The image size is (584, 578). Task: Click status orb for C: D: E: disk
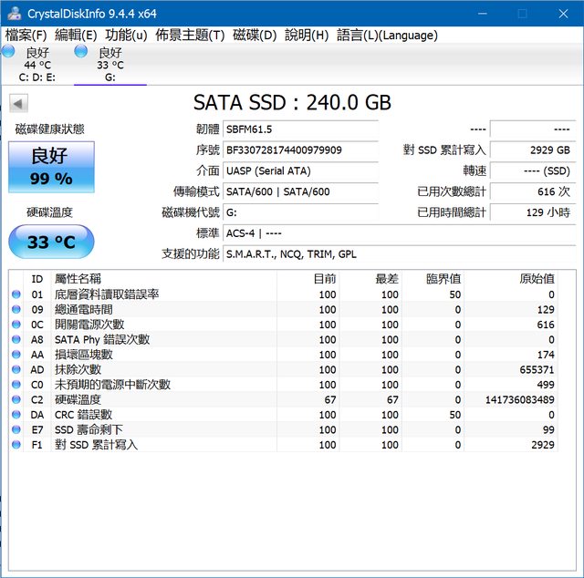click(8, 52)
